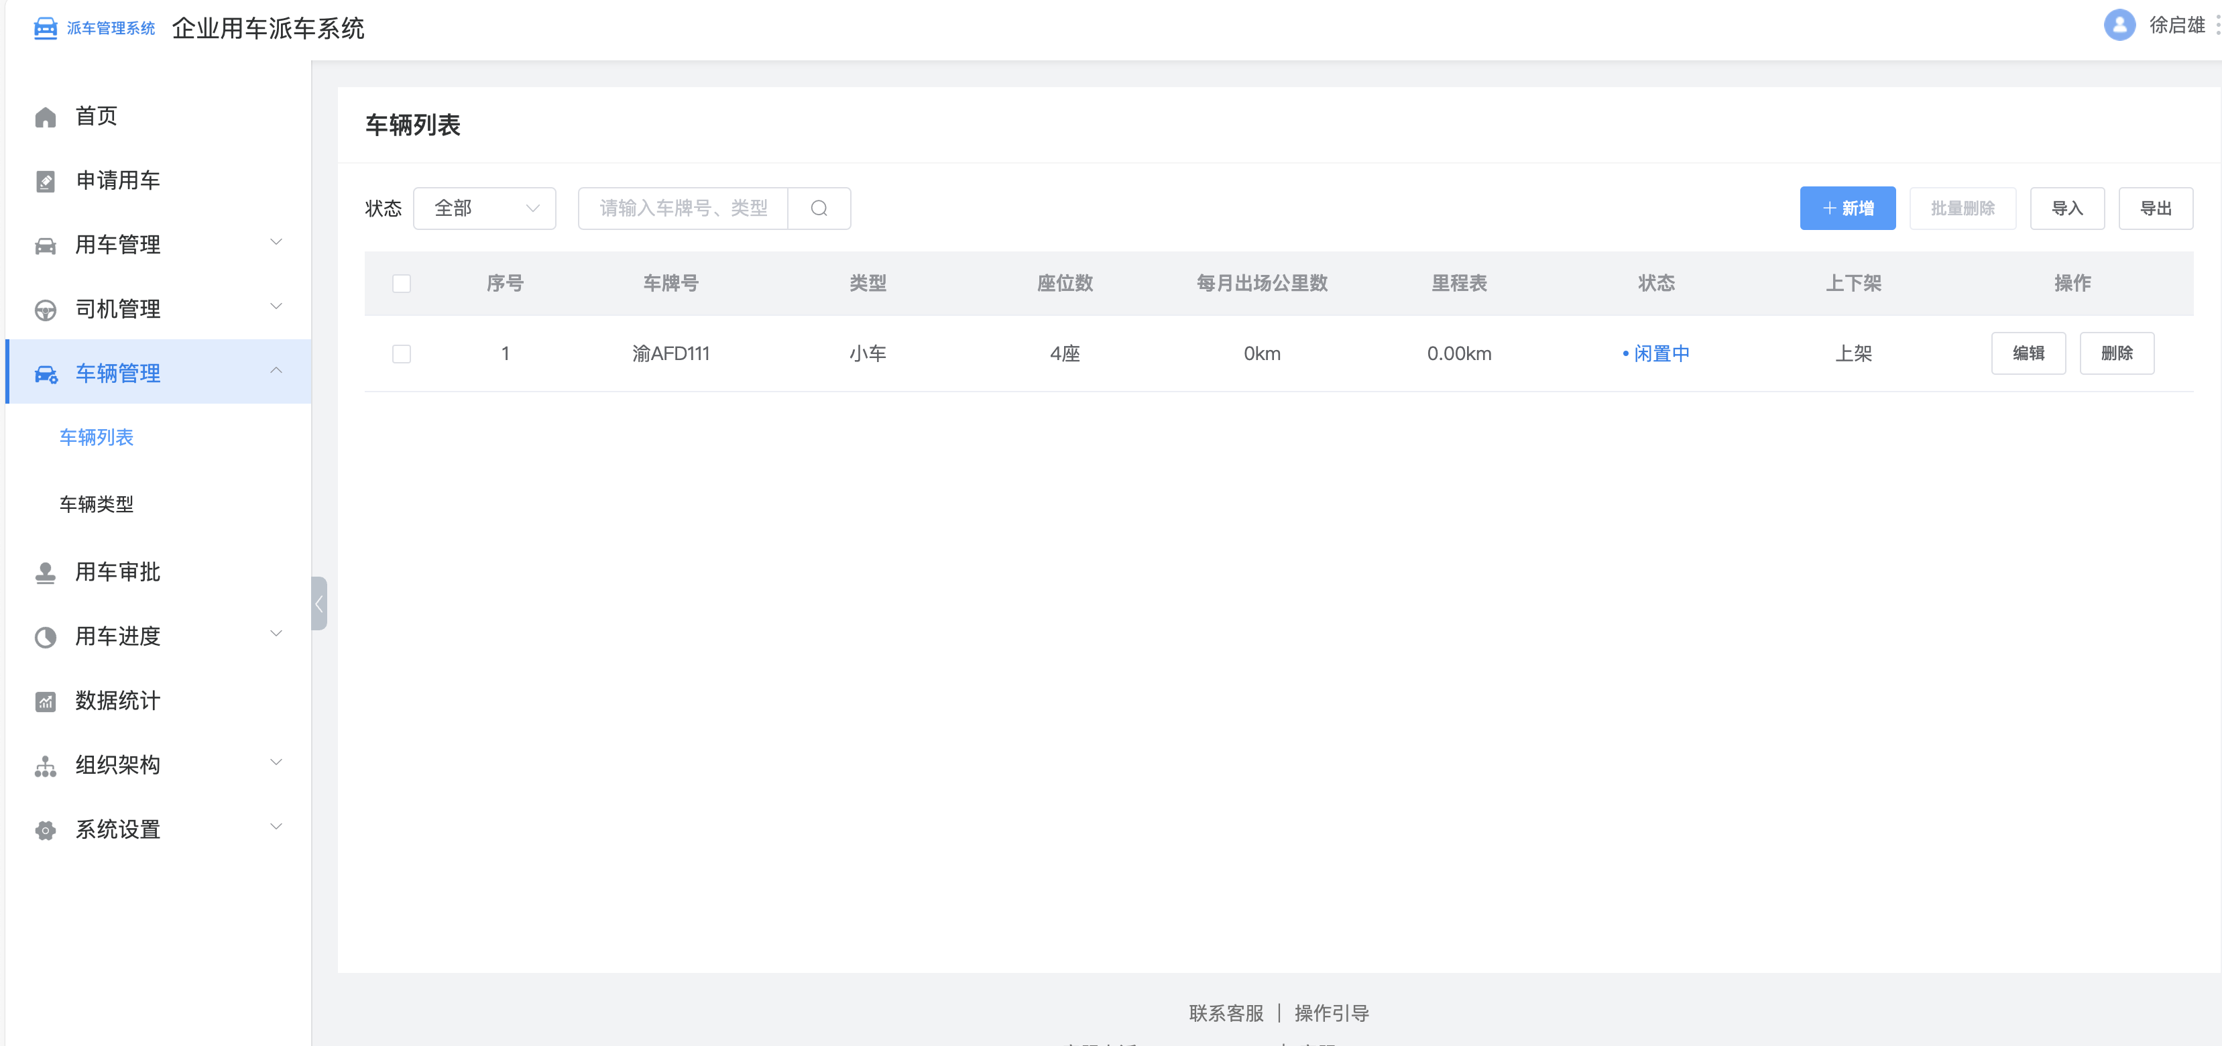
Task: Click the car icon beside 用车管理
Action: [x=45, y=246]
